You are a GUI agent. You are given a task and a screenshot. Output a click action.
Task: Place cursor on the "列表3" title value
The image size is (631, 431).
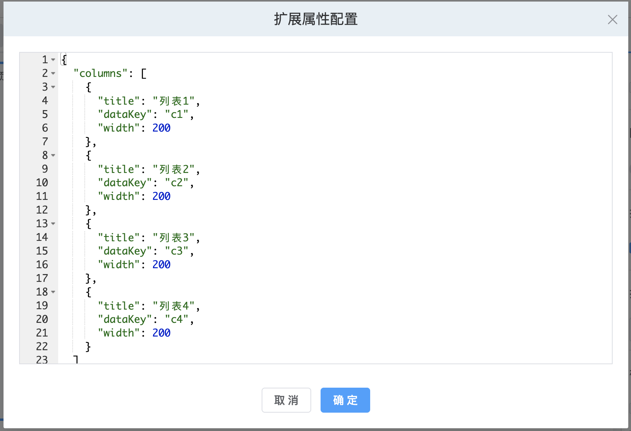174,238
